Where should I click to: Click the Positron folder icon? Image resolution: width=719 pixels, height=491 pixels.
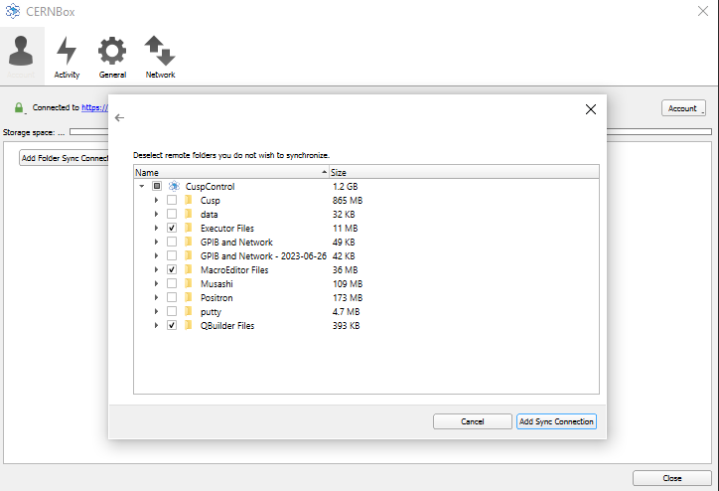click(188, 297)
